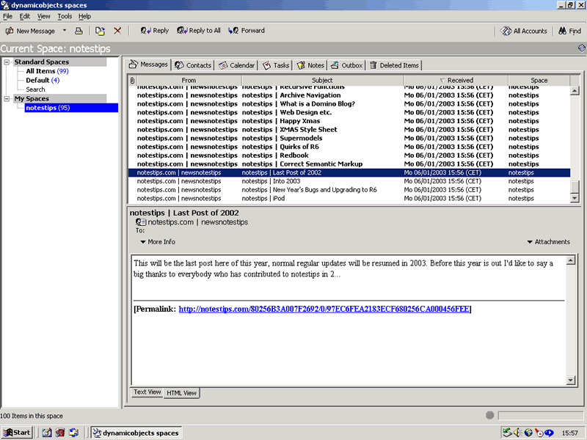Delete message with red X icon
587x440 pixels.
pos(117,31)
